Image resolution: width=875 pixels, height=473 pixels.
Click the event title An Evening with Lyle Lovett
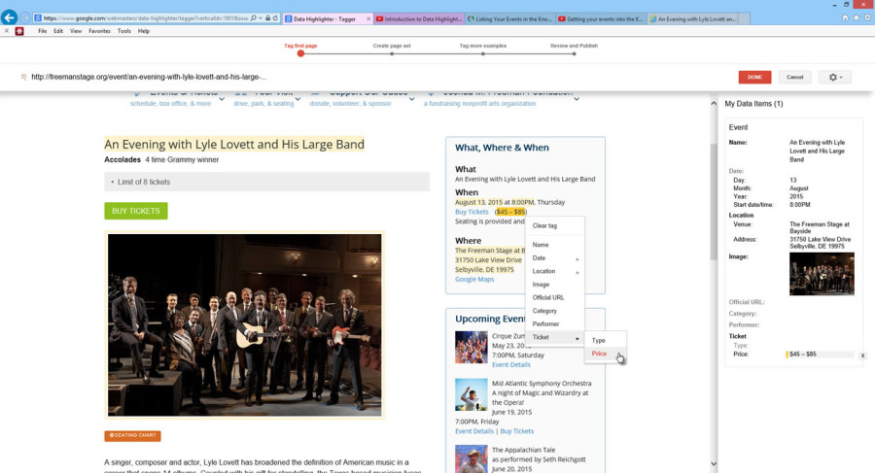pos(234,145)
